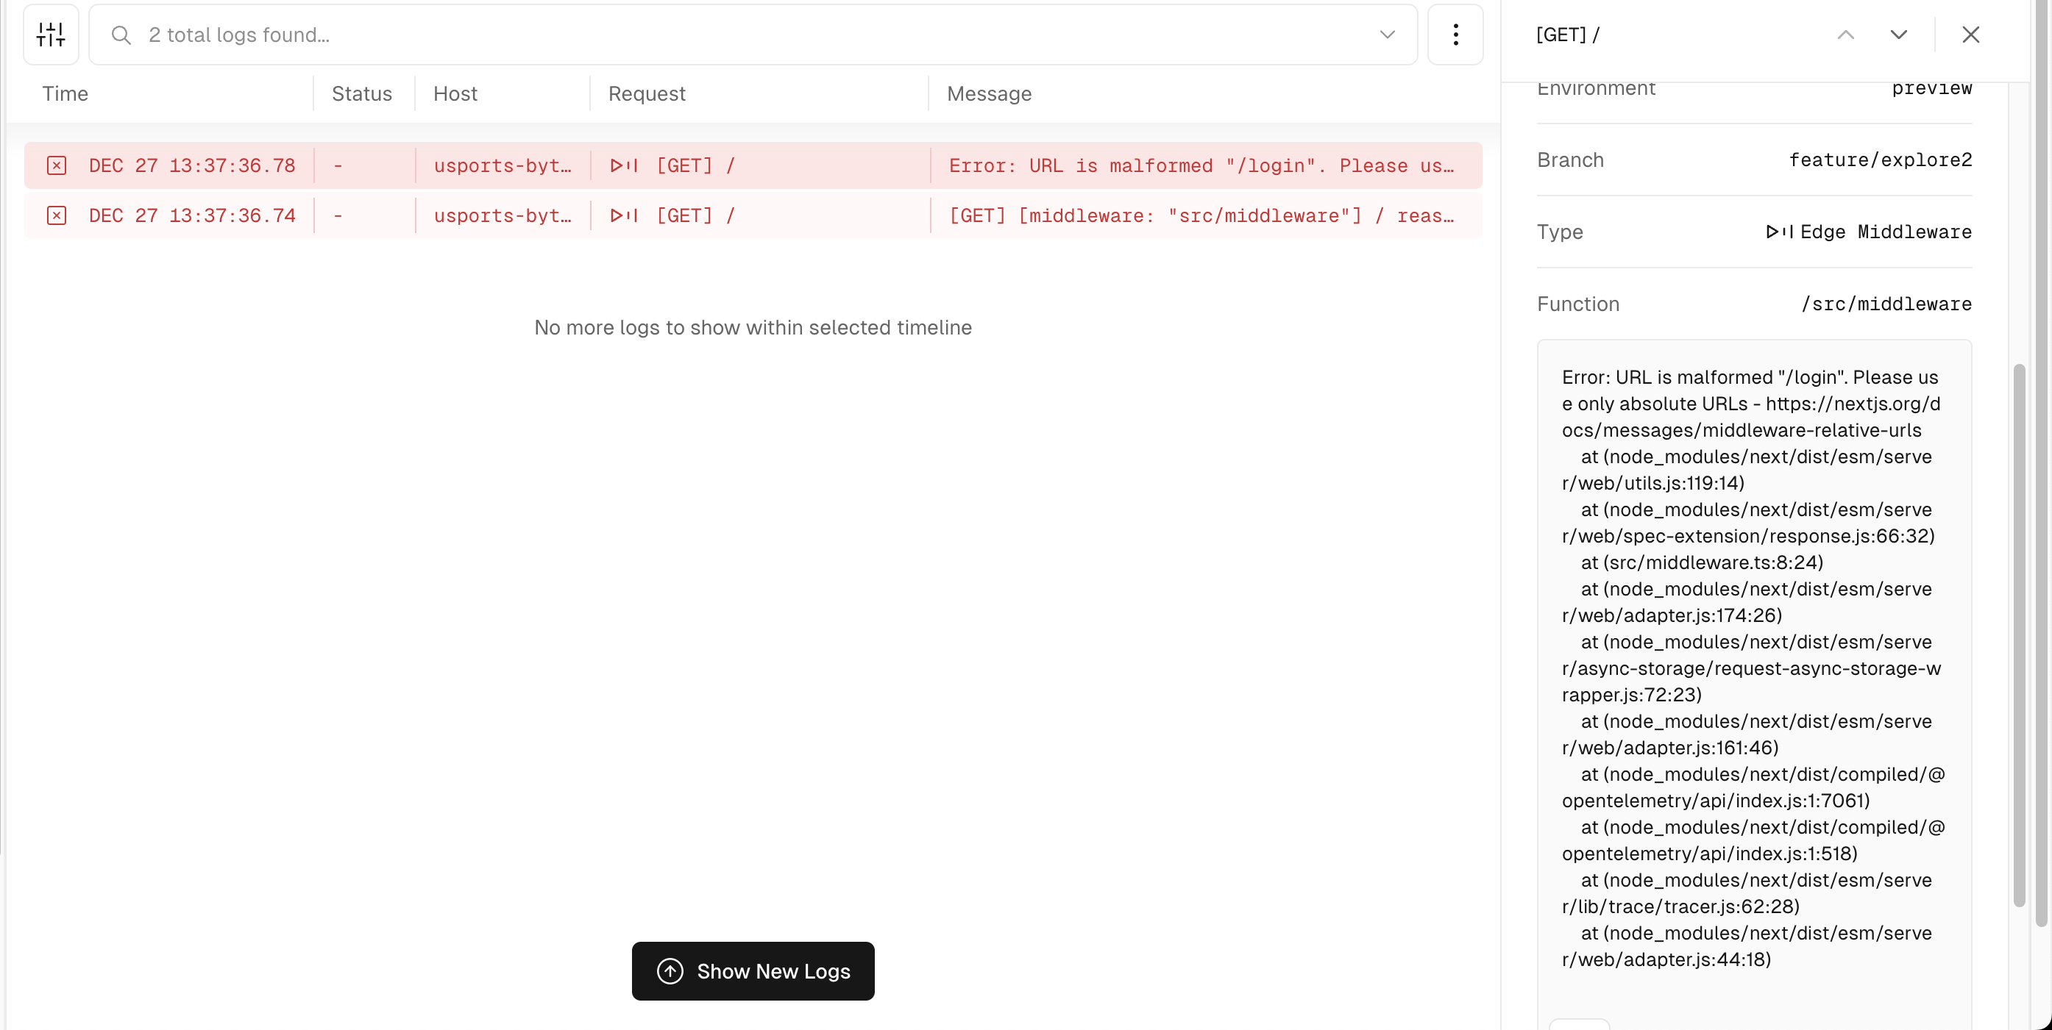2052x1030 pixels.
Task: Click the error status icon on the 13:37:36.78 row
Action: [x=56, y=165]
